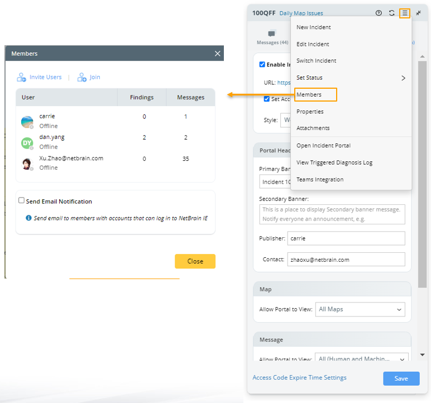Click the Primary Banner input field
431x403 pixels.
(275, 182)
